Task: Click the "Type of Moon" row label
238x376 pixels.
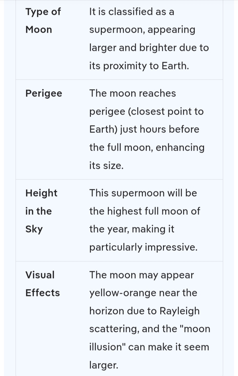Action: click(x=43, y=20)
